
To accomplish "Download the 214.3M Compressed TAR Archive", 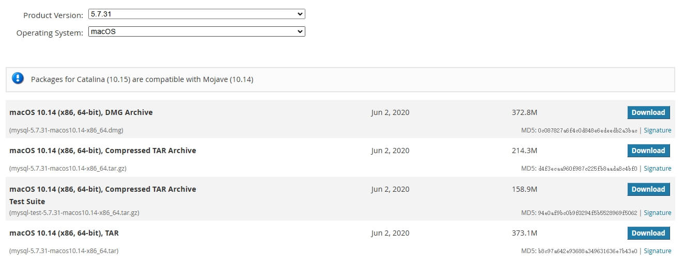I will (648, 151).
